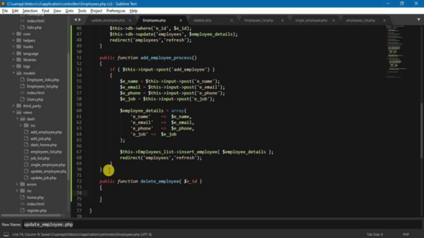Switch to the sidebar.php tab
The height and width of the screenshot is (238, 424).
(x=202, y=20)
